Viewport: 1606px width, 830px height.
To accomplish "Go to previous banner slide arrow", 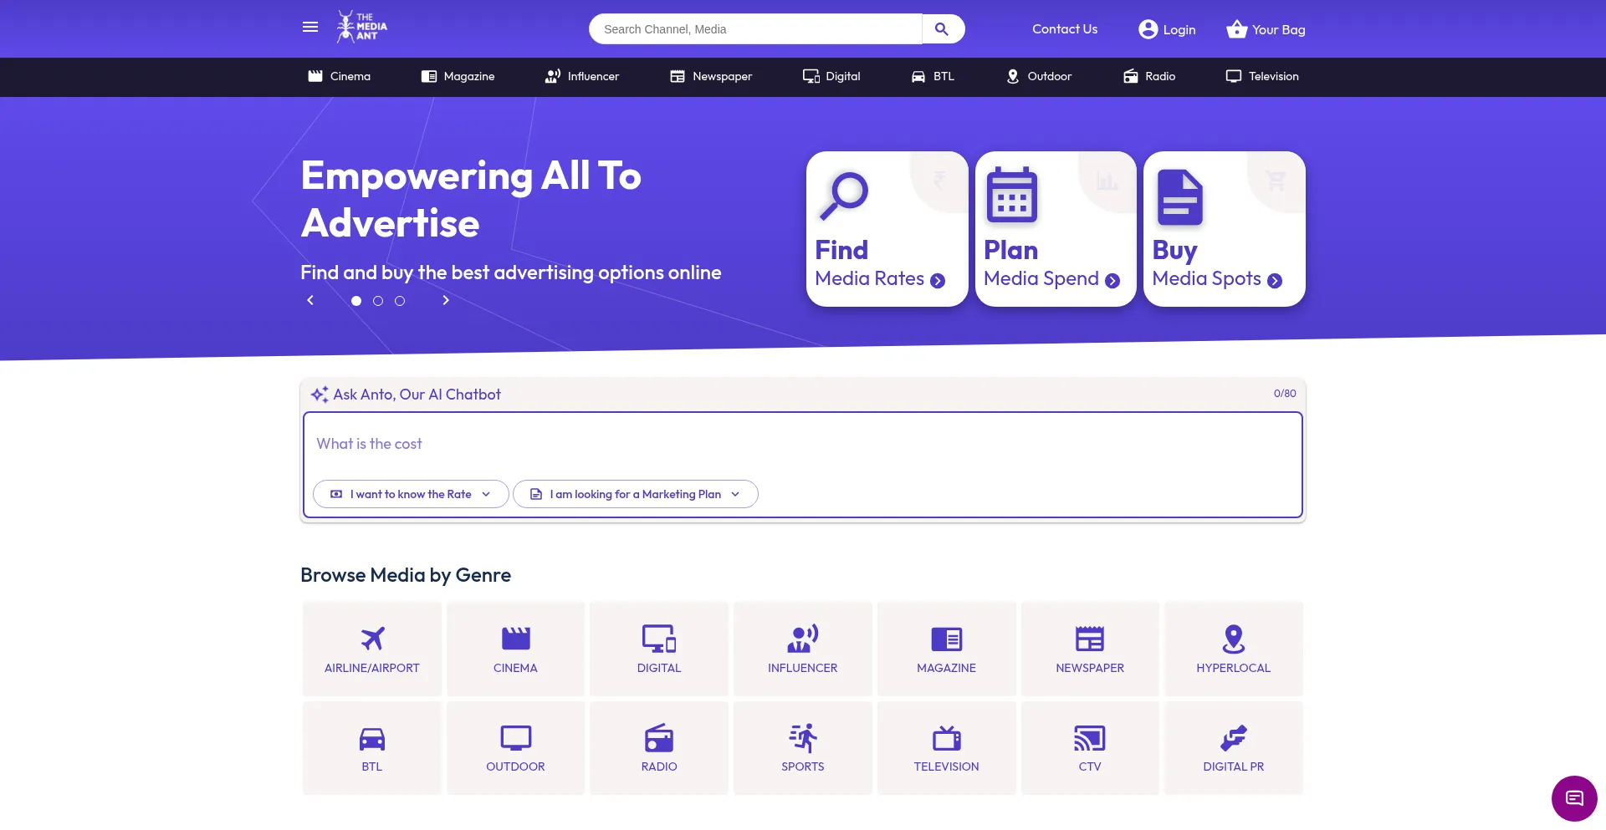I will 310,300.
